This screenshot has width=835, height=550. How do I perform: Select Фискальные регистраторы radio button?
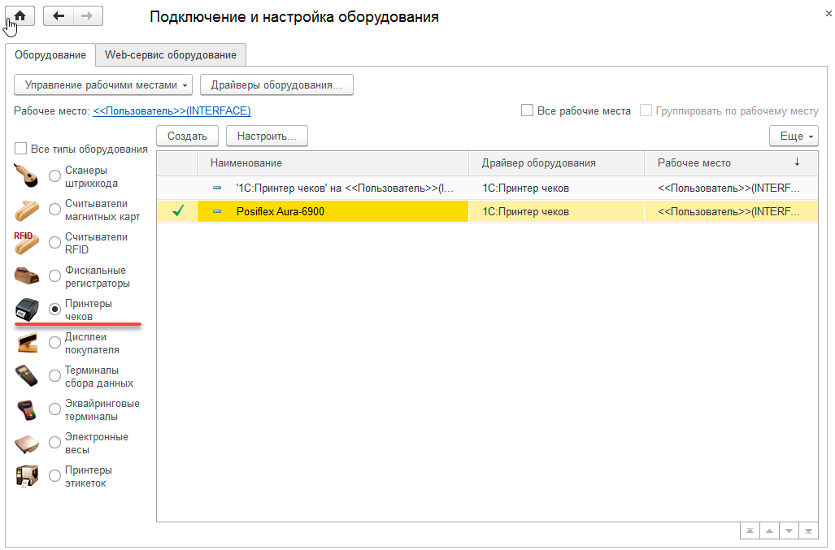(x=54, y=276)
